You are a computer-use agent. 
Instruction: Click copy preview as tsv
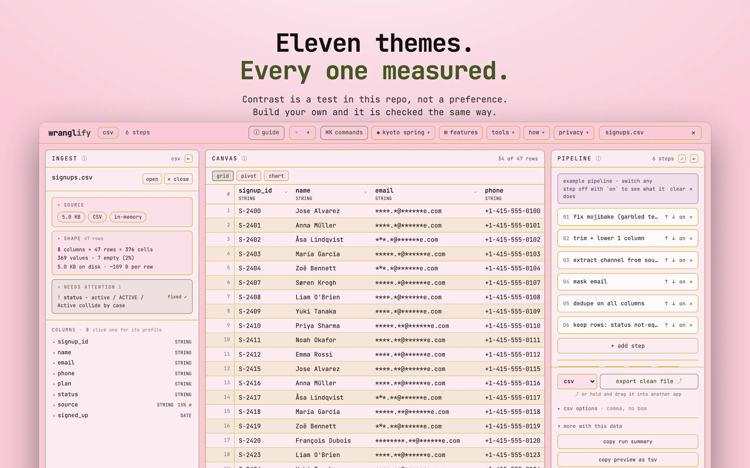pyautogui.click(x=628, y=460)
